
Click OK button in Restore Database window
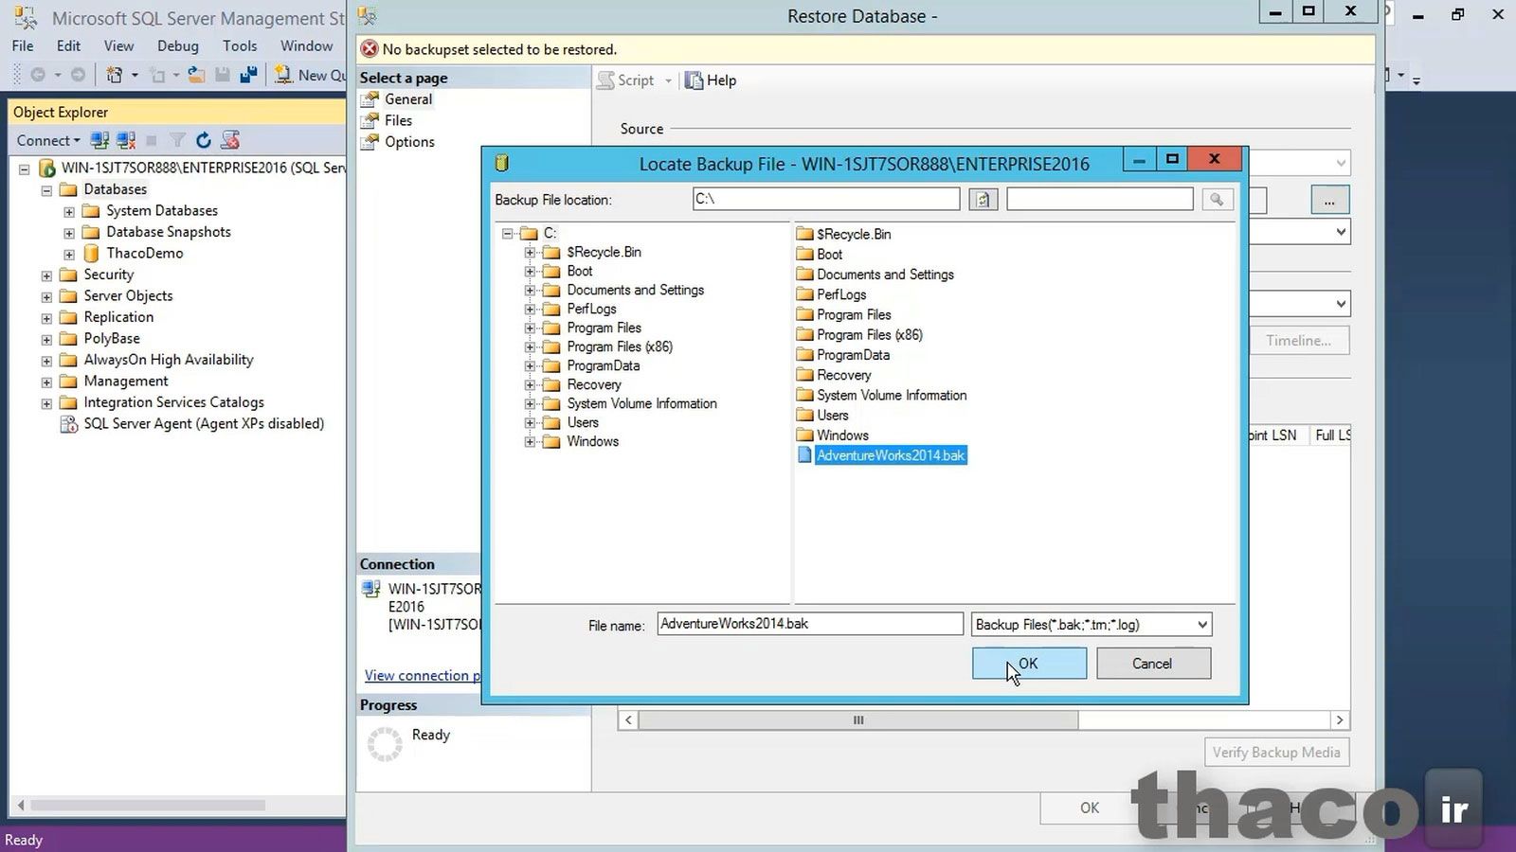(x=1090, y=808)
